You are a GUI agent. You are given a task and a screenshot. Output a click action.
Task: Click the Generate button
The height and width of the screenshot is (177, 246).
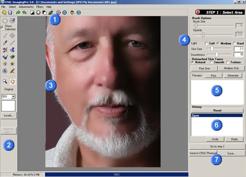pyautogui.click(x=233, y=75)
